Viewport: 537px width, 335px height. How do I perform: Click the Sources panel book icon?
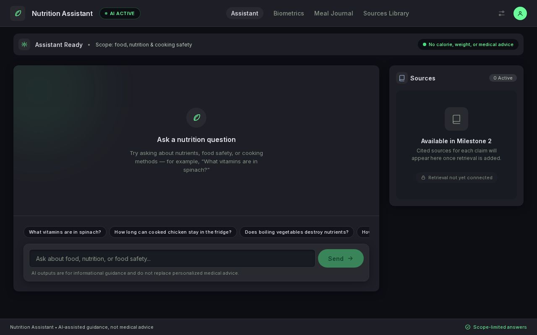click(402, 78)
